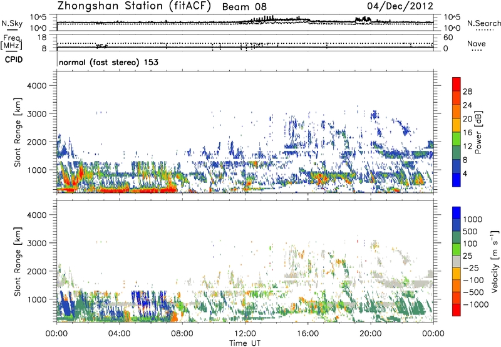Click the 4000 tick on Power panel axis

(x=36, y=86)
